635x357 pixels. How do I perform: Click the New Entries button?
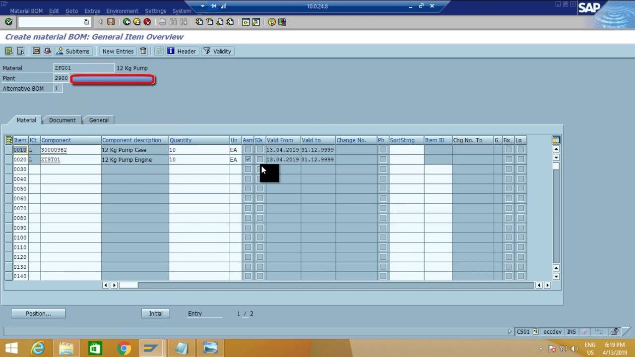[118, 51]
